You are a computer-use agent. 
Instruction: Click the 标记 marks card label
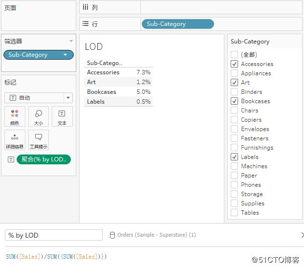point(10,83)
